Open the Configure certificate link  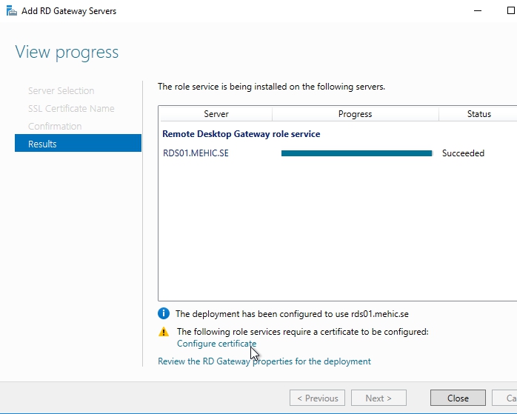point(216,344)
